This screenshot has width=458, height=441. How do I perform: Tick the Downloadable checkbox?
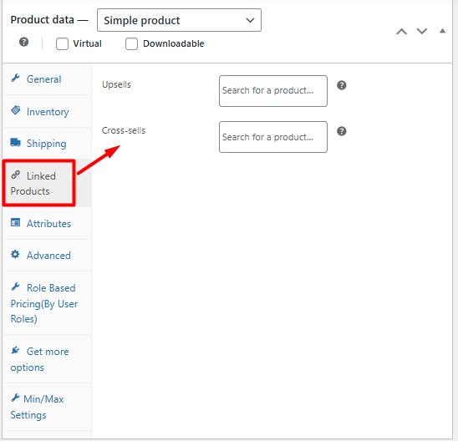(131, 43)
